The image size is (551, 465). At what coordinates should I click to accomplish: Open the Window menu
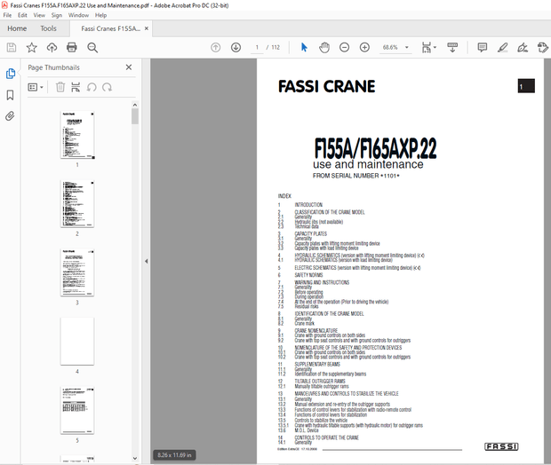point(78,15)
